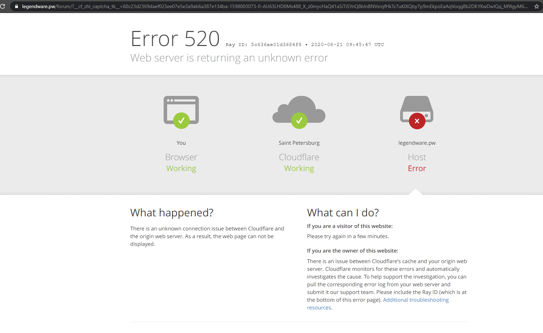
Task: Click 'If you are the owner of this website:'
Action: (x=353, y=251)
